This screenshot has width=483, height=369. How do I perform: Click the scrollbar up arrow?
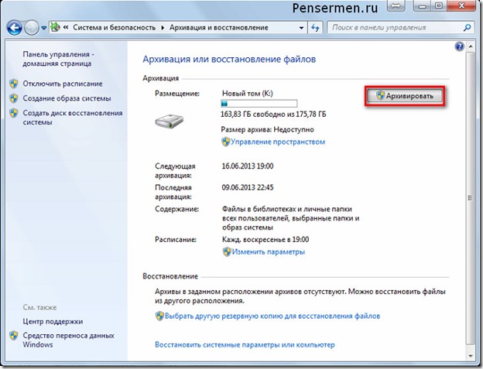pos(471,46)
